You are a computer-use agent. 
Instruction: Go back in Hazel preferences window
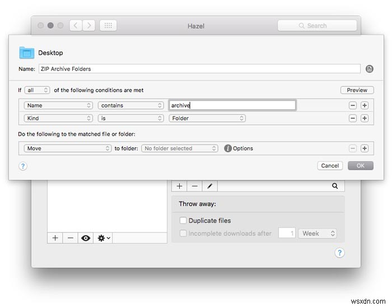point(76,26)
